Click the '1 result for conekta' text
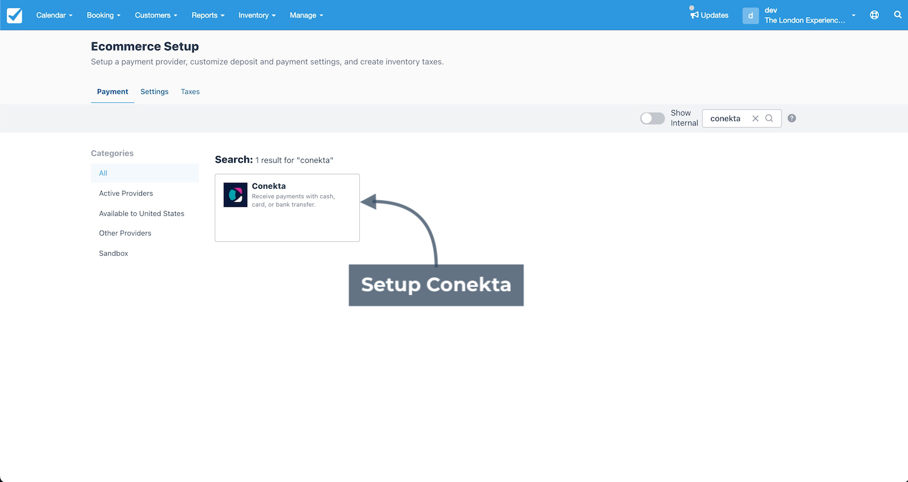Image resolution: width=908 pixels, height=482 pixels. 294,160
